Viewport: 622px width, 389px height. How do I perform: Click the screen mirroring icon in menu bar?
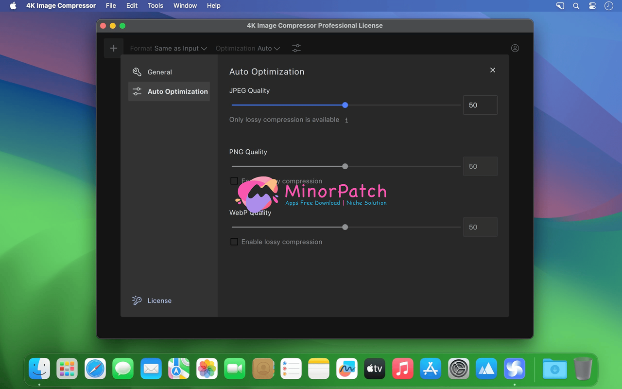point(560,6)
